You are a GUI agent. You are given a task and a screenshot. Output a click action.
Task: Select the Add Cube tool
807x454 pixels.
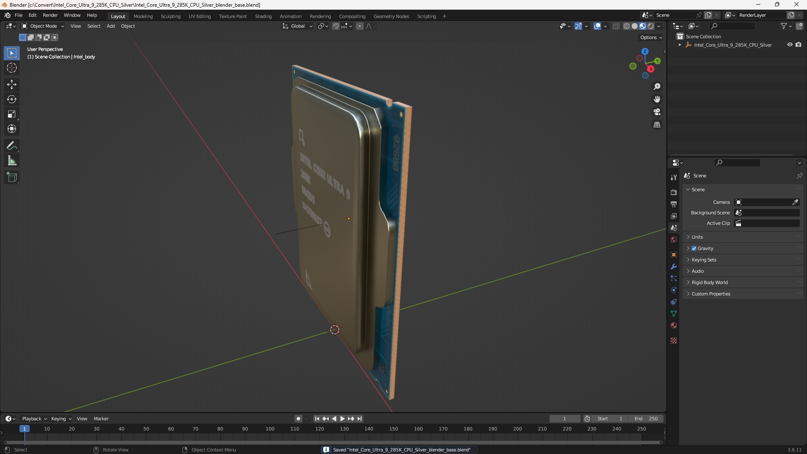(12, 177)
